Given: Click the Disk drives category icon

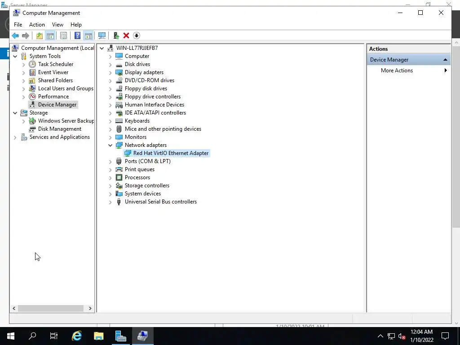Looking at the screenshot, I should tap(119, 64).
